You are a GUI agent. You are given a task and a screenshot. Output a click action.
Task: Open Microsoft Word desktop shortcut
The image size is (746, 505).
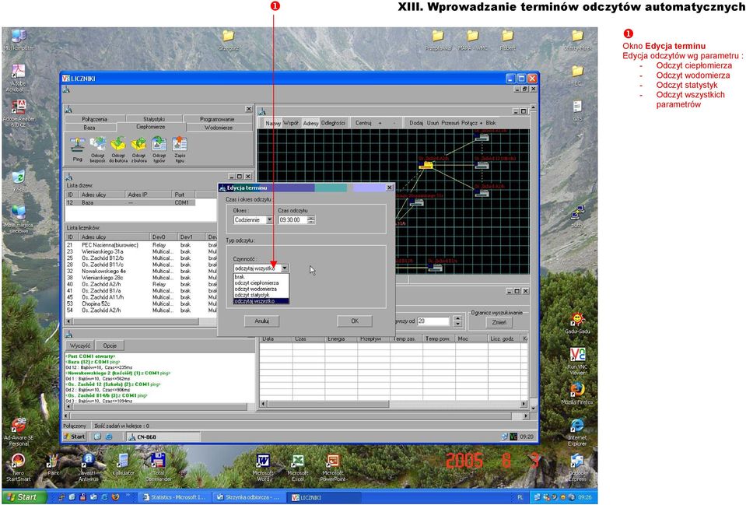coord(263,468)
